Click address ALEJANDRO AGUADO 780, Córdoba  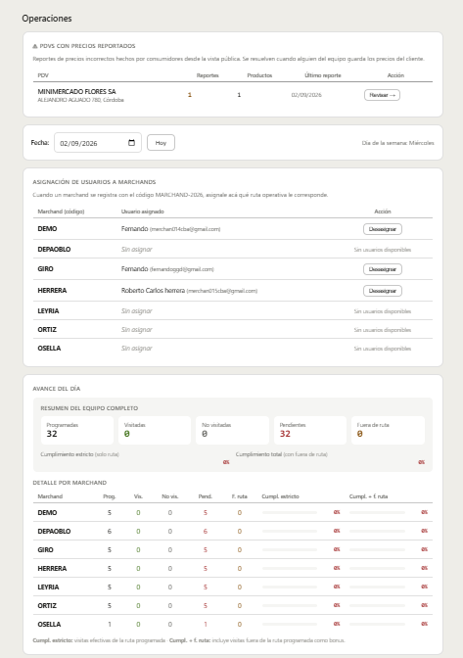pyautogui.click(x=80, y=100)
